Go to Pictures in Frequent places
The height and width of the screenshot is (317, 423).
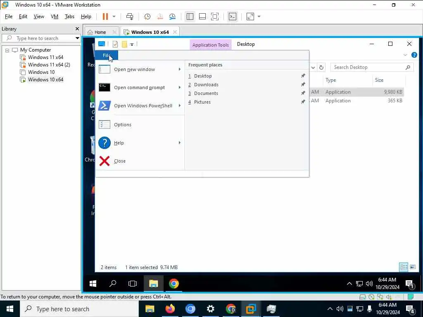[x=202, y=102]
